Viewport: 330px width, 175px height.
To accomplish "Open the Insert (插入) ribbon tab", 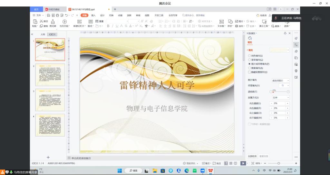I will (x=93, y=15).
